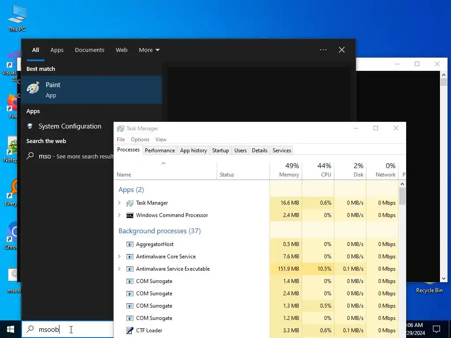Select the All search filter
The width and height of the screenshot is (451, 338).
point(35,50)
